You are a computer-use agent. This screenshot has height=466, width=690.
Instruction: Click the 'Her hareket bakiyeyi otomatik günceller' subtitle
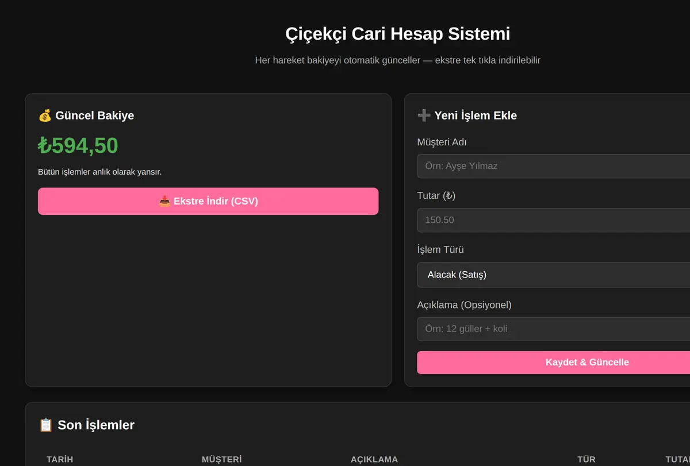[338, 60]
